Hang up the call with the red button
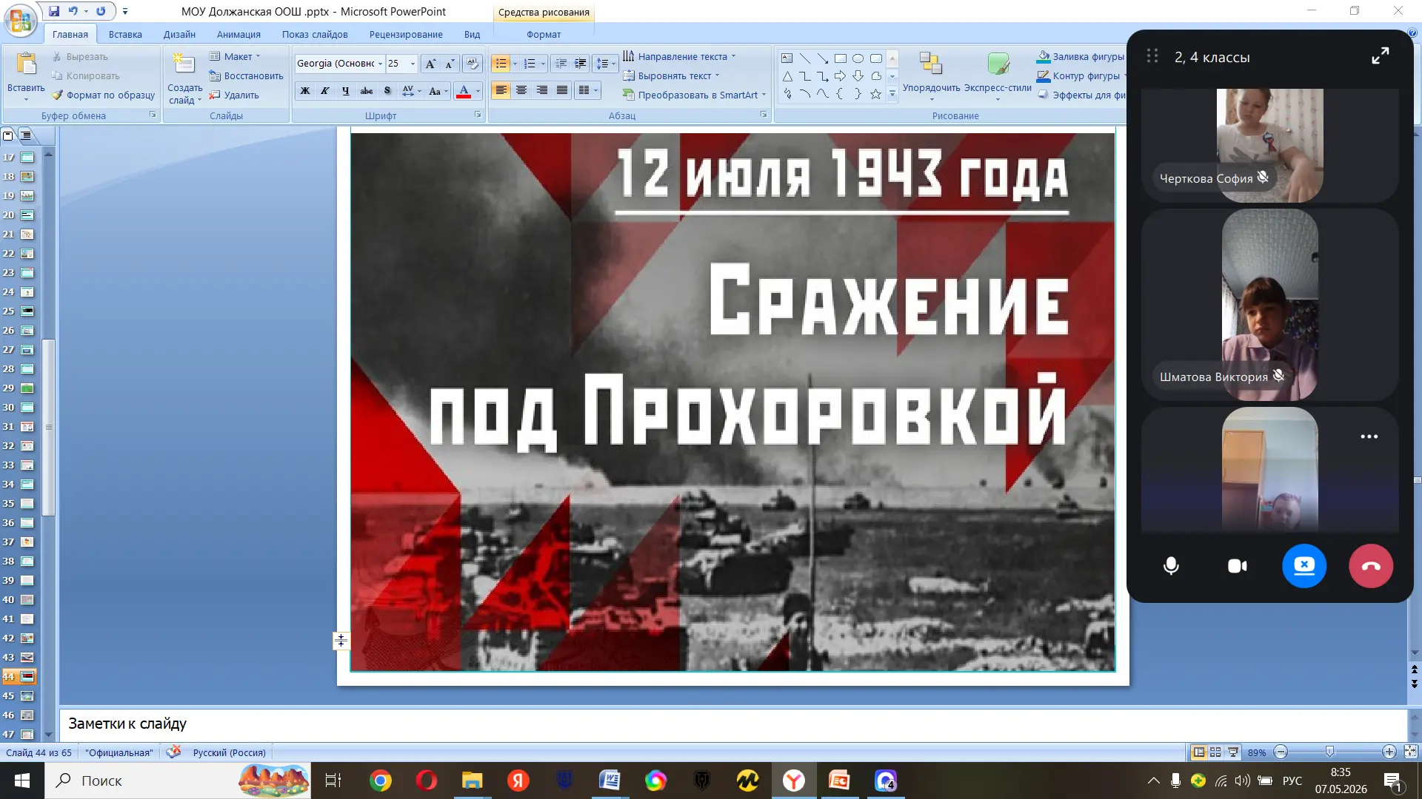1422x799 pixels. coord(1371,566)
